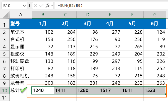Screen dimensions: 168x101
Task: Click the Cancel (X) formula bar icon
Action: pos(35,6)
